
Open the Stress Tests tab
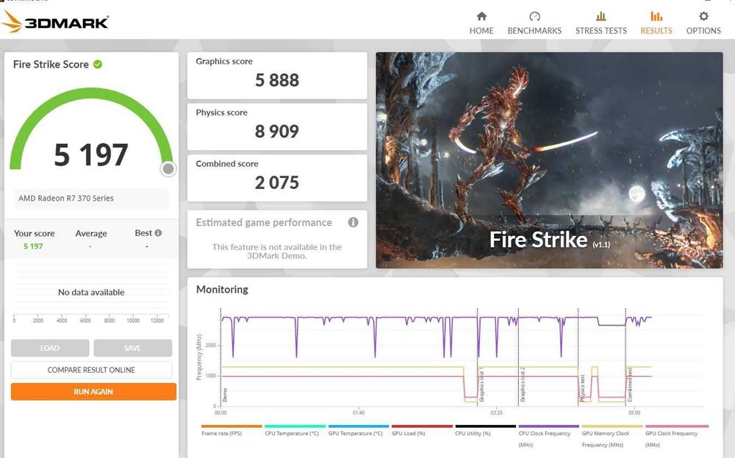tap(601, 23)
